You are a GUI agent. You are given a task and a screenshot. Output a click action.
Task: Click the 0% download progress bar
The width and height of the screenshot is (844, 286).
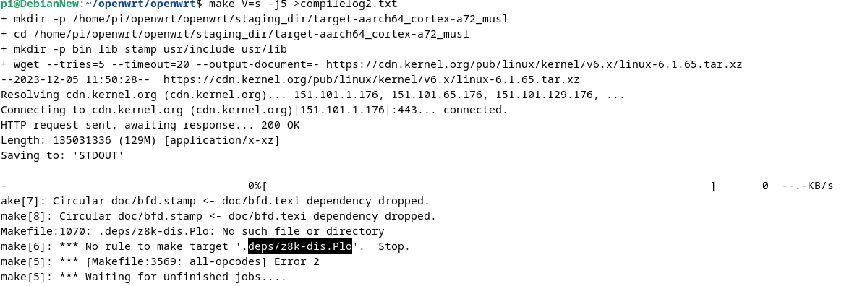click(x=482, y=186)
